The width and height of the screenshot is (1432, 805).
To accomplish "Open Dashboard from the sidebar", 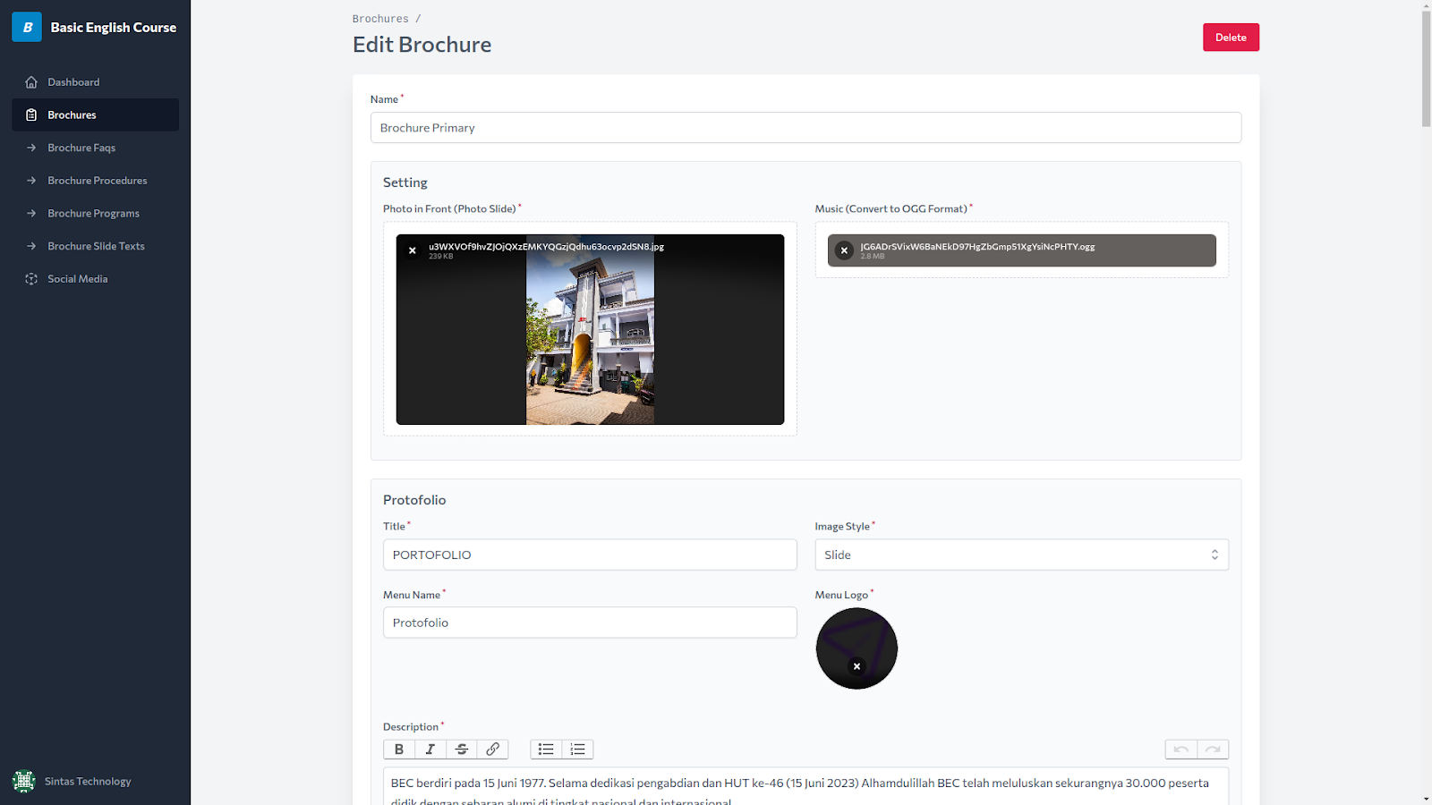I will click(x=95, y=82).
